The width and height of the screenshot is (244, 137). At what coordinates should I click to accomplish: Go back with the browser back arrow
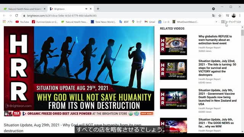click(4, 16)
